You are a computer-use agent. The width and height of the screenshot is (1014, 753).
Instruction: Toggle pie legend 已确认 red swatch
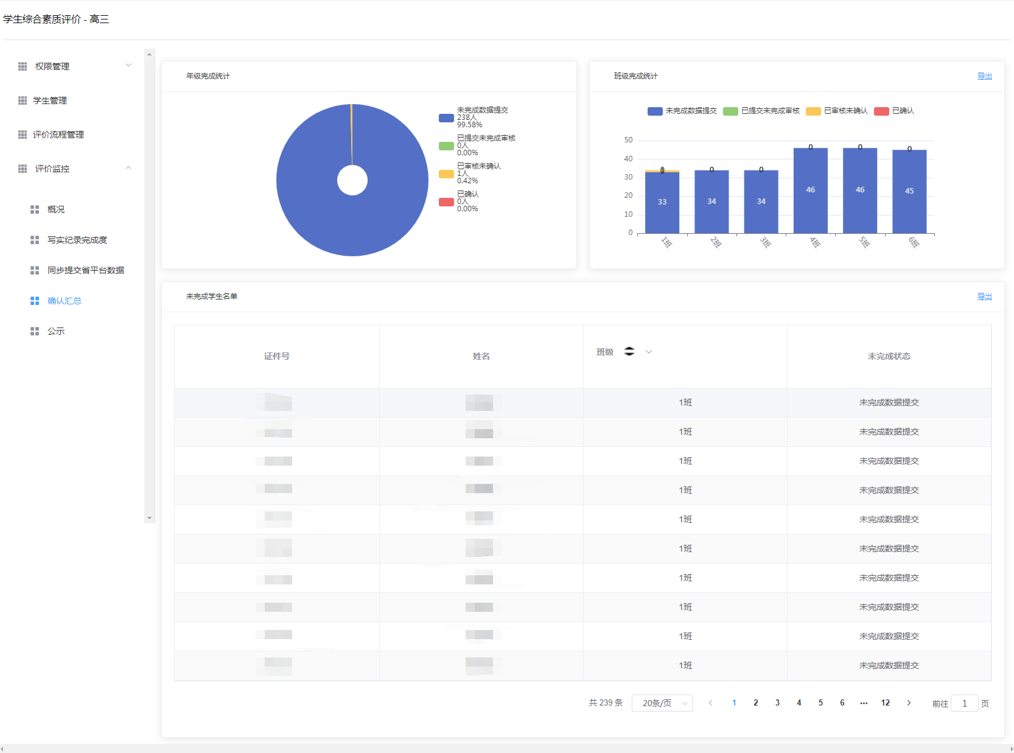[446, 202]
